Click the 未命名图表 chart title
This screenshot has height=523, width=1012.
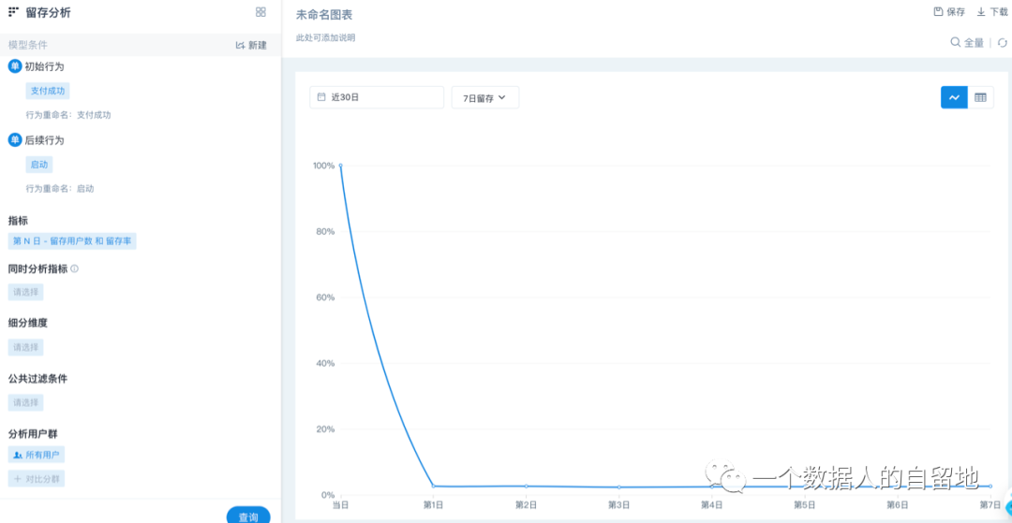coord(324,15)
